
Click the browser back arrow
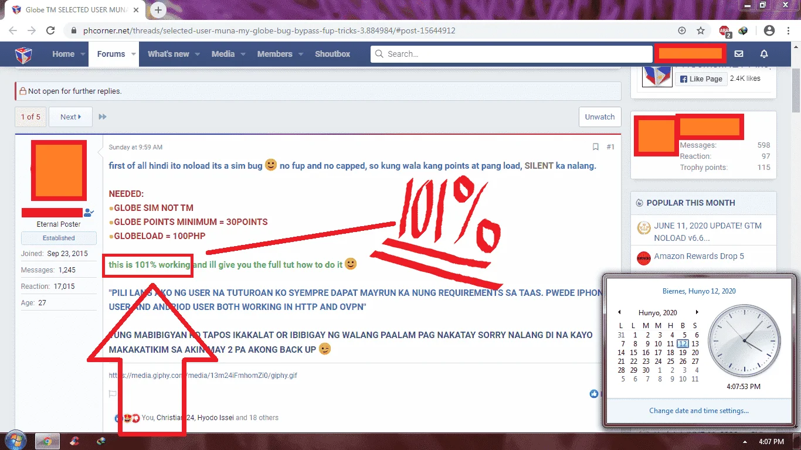click(13, 30)
